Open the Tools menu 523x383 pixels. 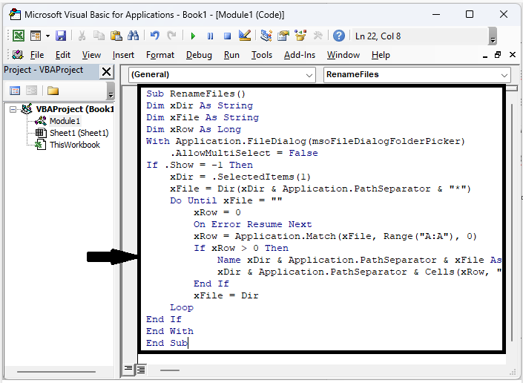(262, 55)
